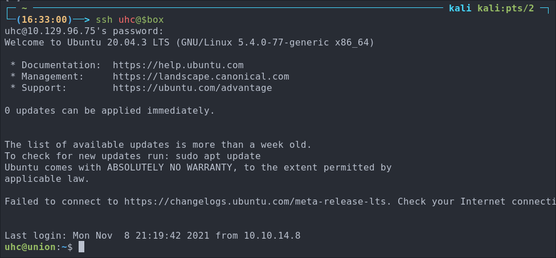Screen dimensions: 556x258
Task: Click the Last login IP 10.10.14.8
Action: click(x=272, y=236)
